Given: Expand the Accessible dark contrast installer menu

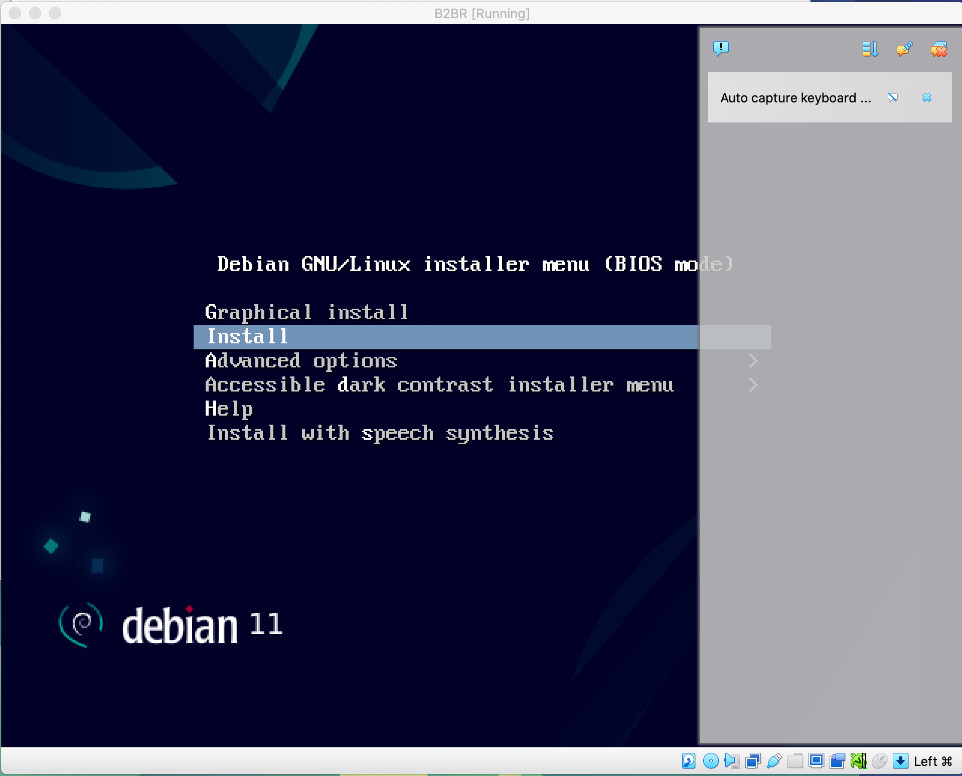Looking at the screenshot, I should tap(439, 384).
